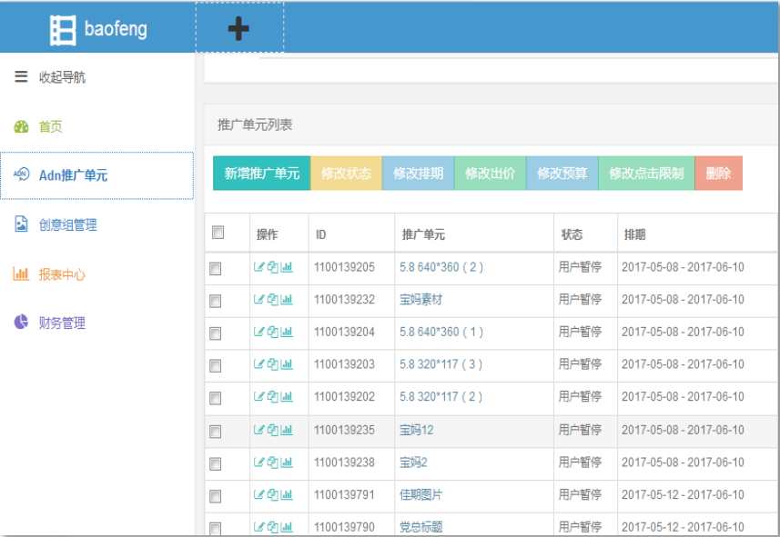Open 创意组管理 in the sidebar
Image resolution: width=780 pixels, height=537 pixels.
(x=66, y=224)
